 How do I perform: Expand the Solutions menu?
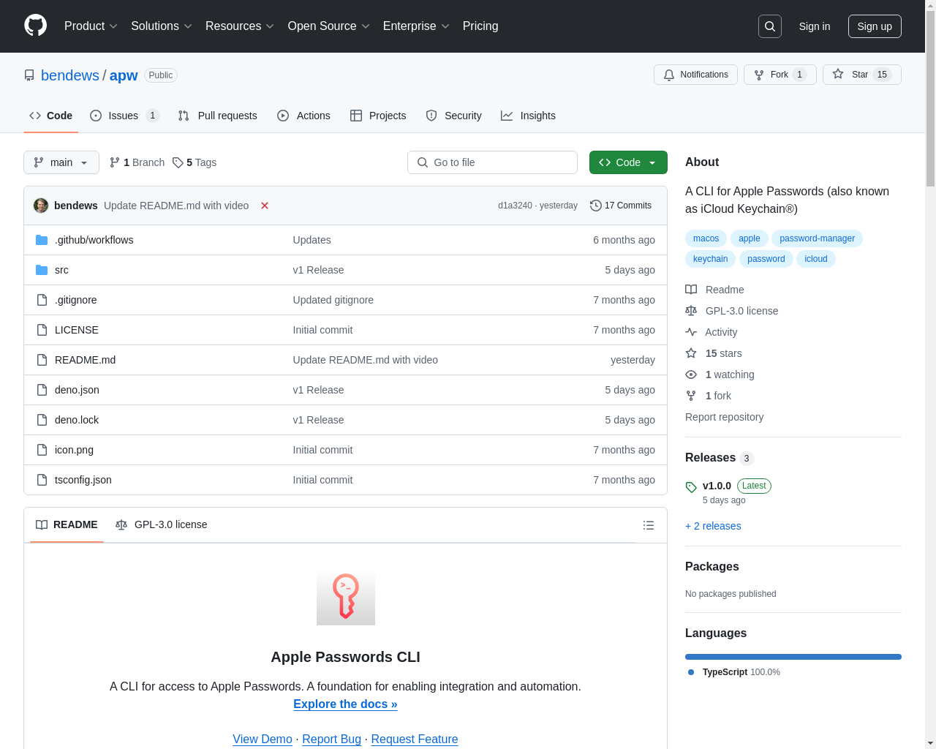click(x=161, y=26)
